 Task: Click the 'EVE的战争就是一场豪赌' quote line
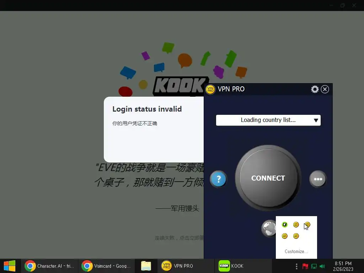150,168
